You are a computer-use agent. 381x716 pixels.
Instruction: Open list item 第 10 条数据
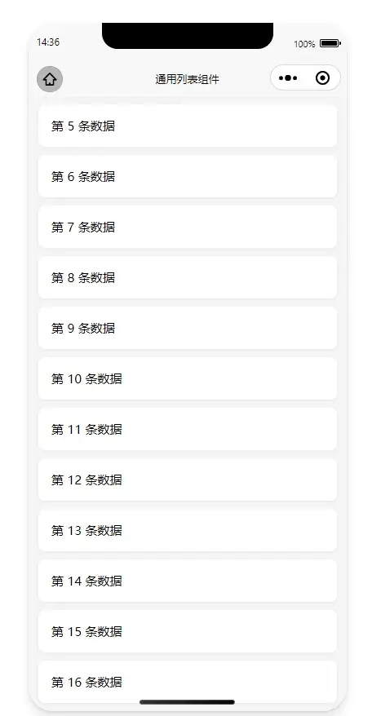(x=188, y=378)
